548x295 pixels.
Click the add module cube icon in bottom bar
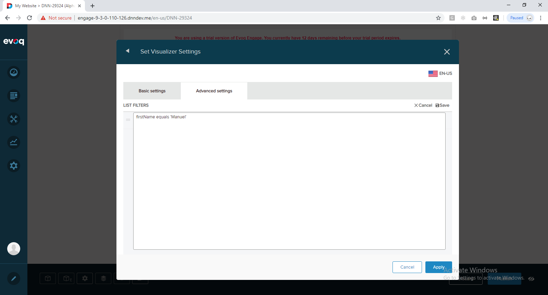pos(48,279)
